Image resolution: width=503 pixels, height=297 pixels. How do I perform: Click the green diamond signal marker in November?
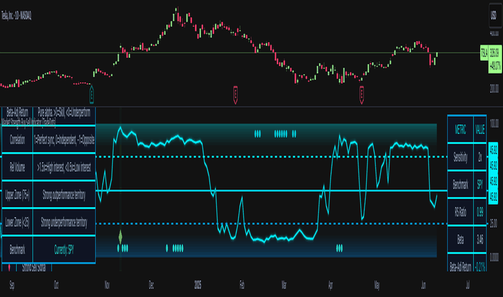[120, 236]
